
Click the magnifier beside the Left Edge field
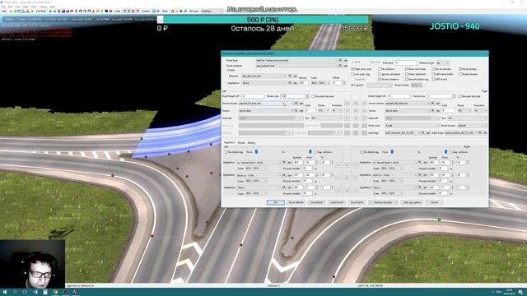(422, 133)
